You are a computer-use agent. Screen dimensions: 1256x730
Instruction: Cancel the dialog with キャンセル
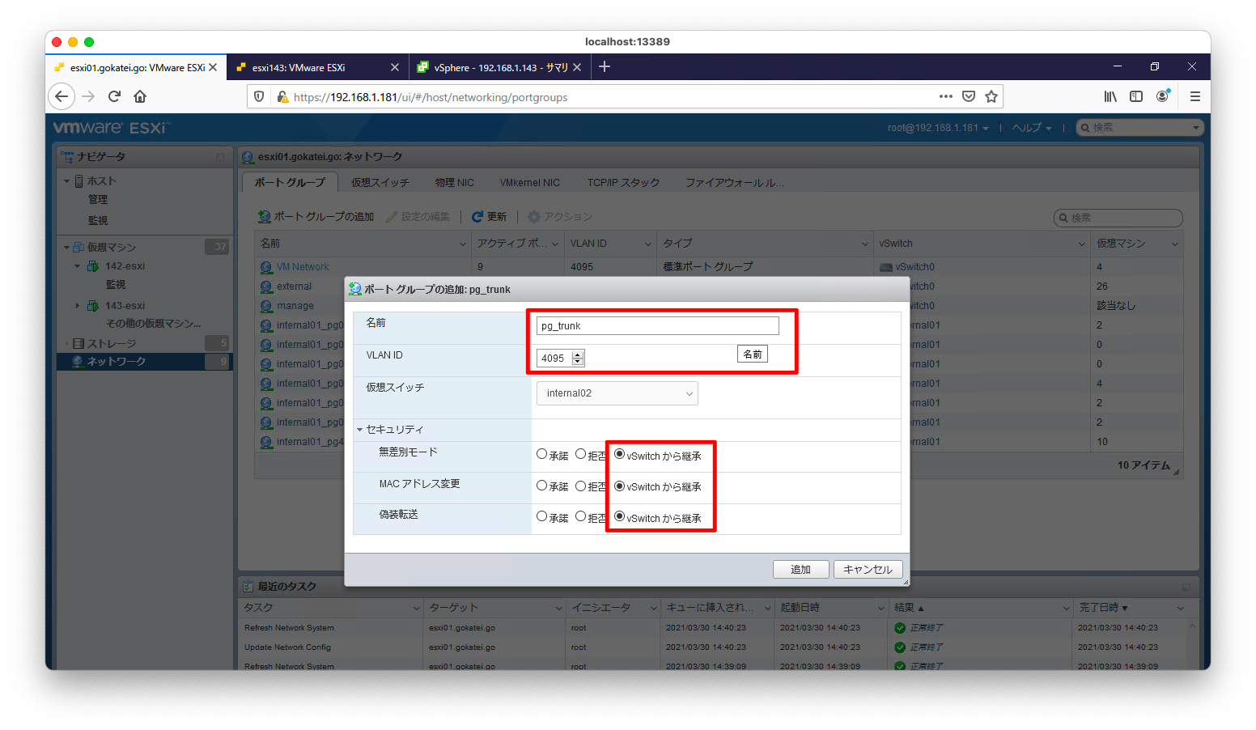tap(868, 569)
